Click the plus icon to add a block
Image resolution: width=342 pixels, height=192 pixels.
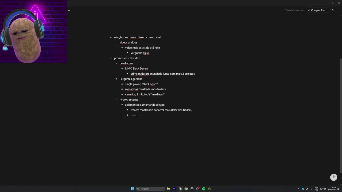tap(117, 115)
